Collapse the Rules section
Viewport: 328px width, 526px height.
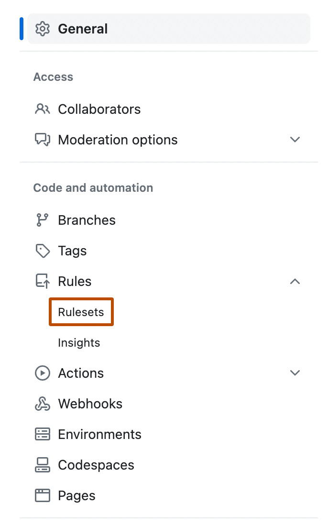click(295, 282)
